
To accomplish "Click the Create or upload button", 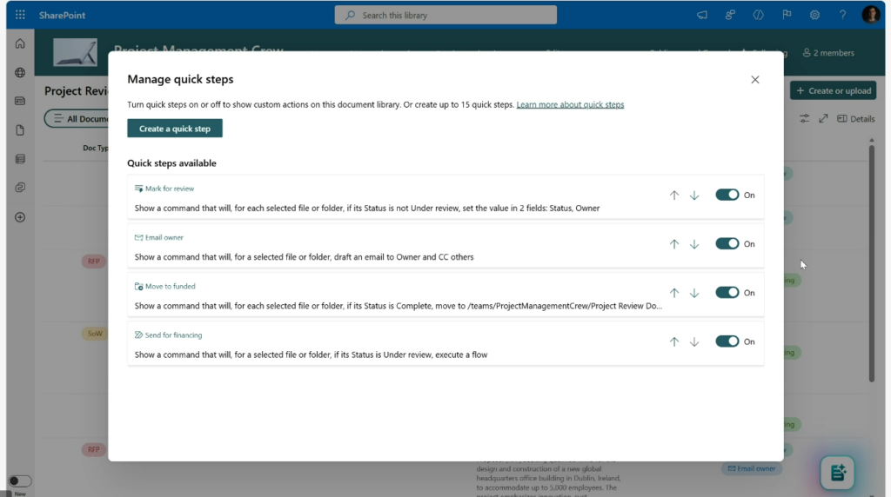I will 833,90.
